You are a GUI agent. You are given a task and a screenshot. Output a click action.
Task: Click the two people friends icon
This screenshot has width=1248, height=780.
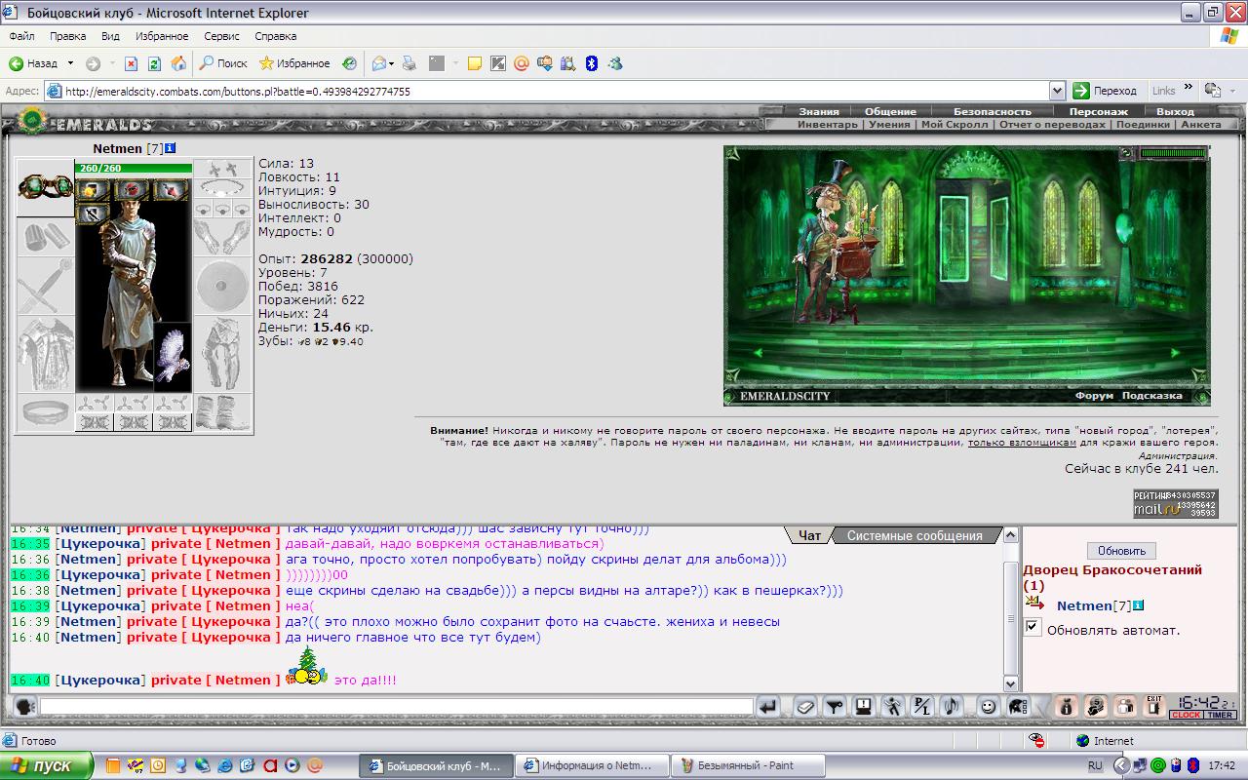pos(1125,708)
